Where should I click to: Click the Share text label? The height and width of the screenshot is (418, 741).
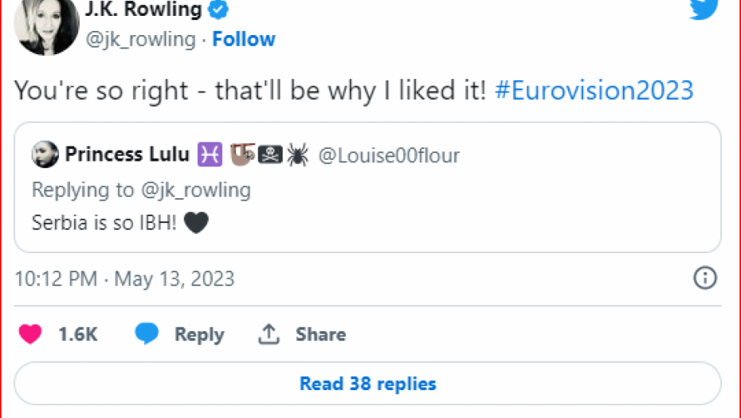coord(320,334)
